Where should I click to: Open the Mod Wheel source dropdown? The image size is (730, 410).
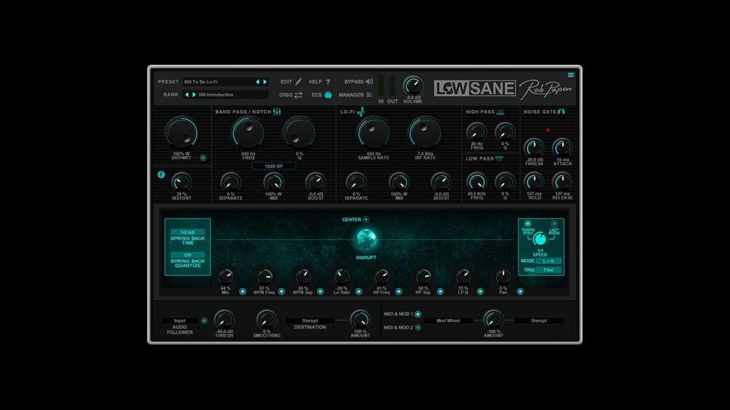448,321
